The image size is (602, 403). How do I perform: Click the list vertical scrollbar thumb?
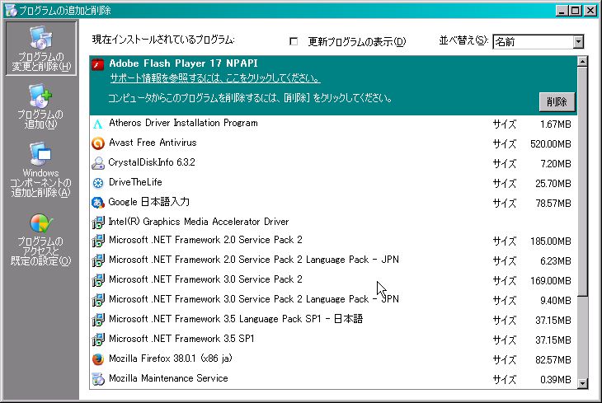(x=582, y=181)
